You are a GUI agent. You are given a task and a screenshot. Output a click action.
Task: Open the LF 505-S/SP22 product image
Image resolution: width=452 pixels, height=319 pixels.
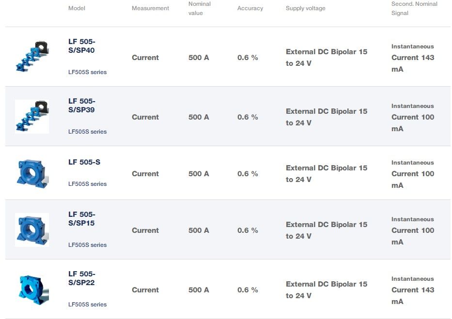coord(32,289)
